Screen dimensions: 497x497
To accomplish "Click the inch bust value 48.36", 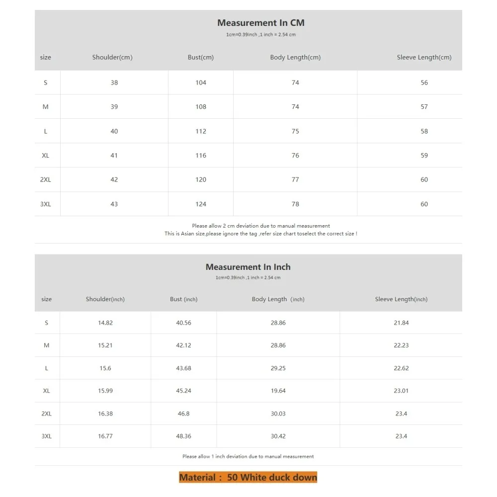I will [x=183, y=436].
